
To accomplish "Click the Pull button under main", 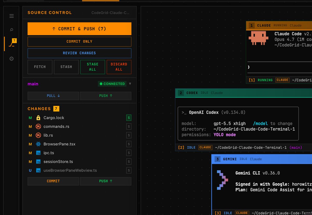I will pyautogui.click(x=53, y=96).
